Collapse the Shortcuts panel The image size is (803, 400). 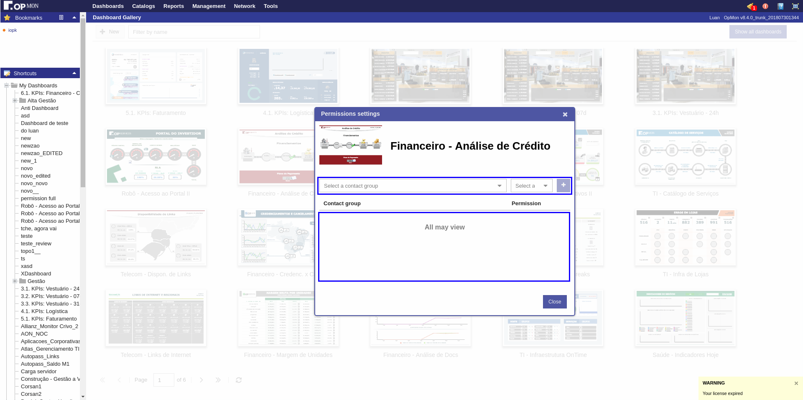coord(74,73)
